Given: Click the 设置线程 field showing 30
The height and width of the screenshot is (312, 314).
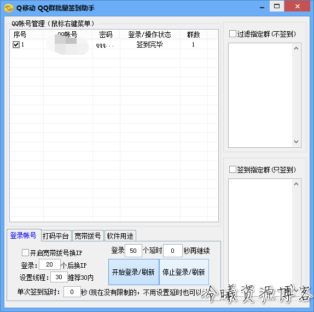Looking at the screenshot, I should (59, 277).
